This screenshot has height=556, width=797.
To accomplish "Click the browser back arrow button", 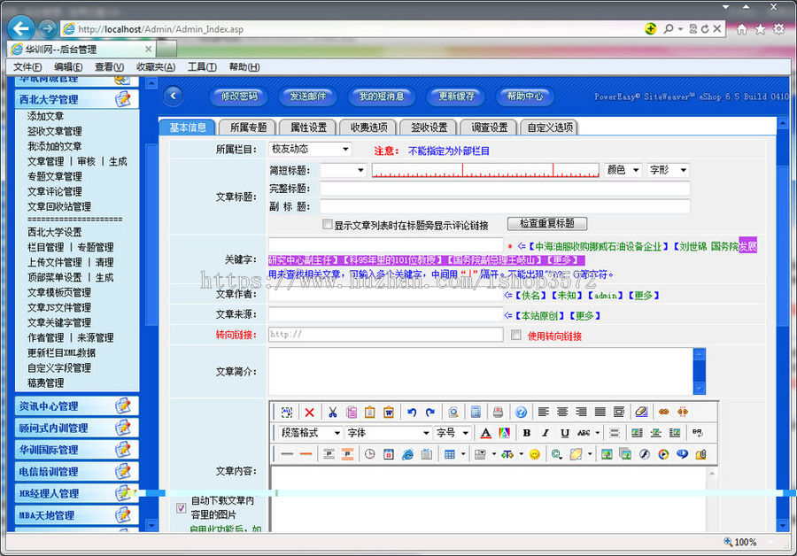I will 21,28.
